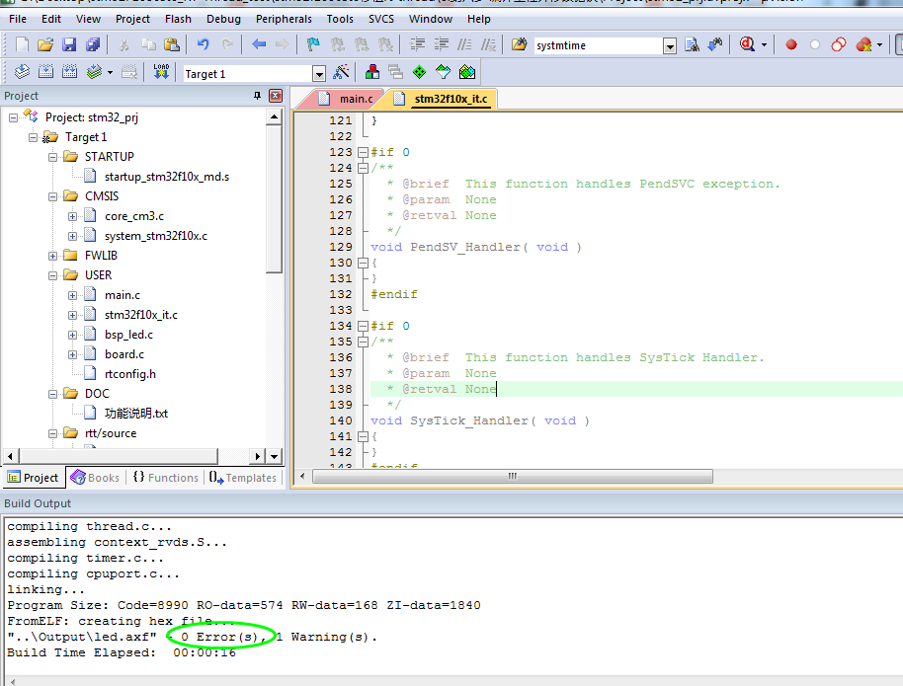The width and height of the screenshot is (903, 686).
Task: Open the File menu
Action: [x=18, y=19]
